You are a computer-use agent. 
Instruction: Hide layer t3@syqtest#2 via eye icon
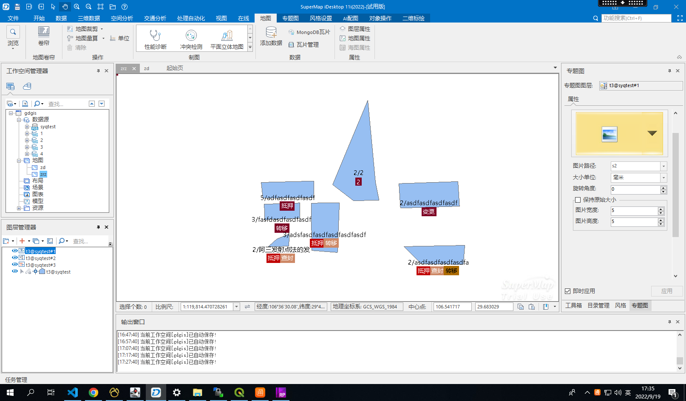pos(15,257)
